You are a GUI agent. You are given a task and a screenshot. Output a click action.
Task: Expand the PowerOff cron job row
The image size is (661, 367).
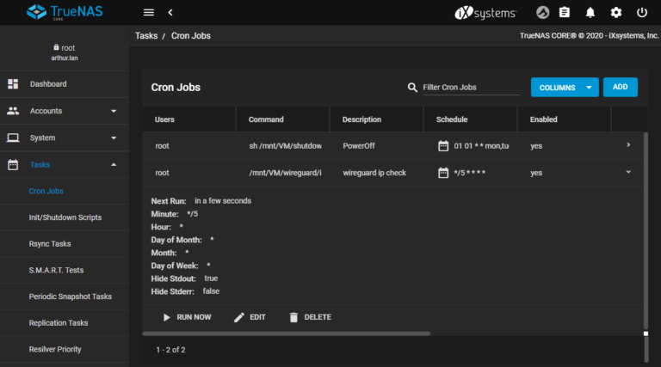pyautogui.click(x=628, y=145)
